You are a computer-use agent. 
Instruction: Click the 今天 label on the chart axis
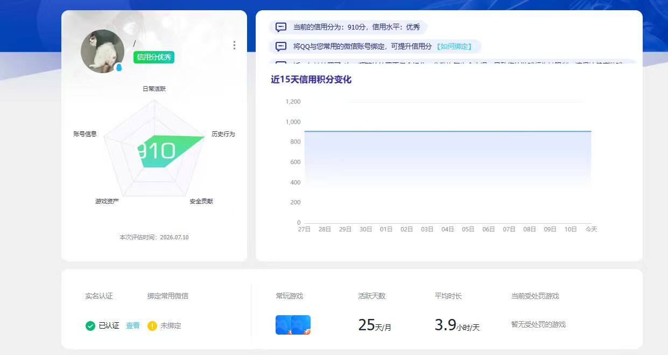[591, 229]
